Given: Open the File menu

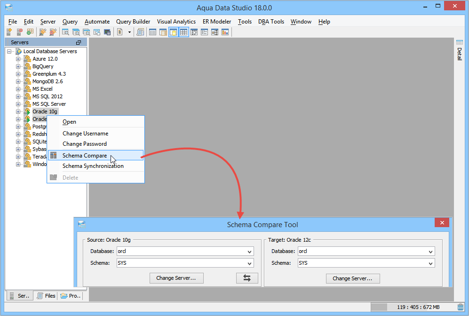Looking at the screenshot, I should (x=13, y=22).
